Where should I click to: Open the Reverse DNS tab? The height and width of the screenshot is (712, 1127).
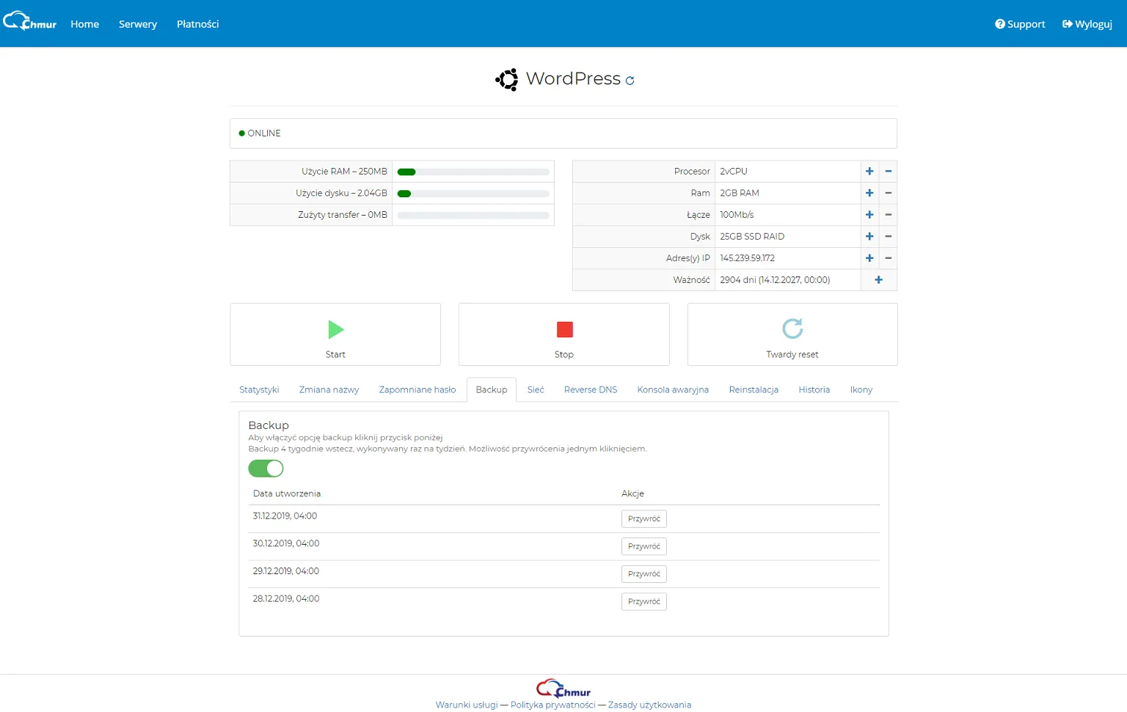pyautogui.click(x=591, y=390)
